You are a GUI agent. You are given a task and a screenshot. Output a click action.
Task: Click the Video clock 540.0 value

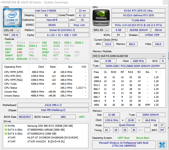158,44
